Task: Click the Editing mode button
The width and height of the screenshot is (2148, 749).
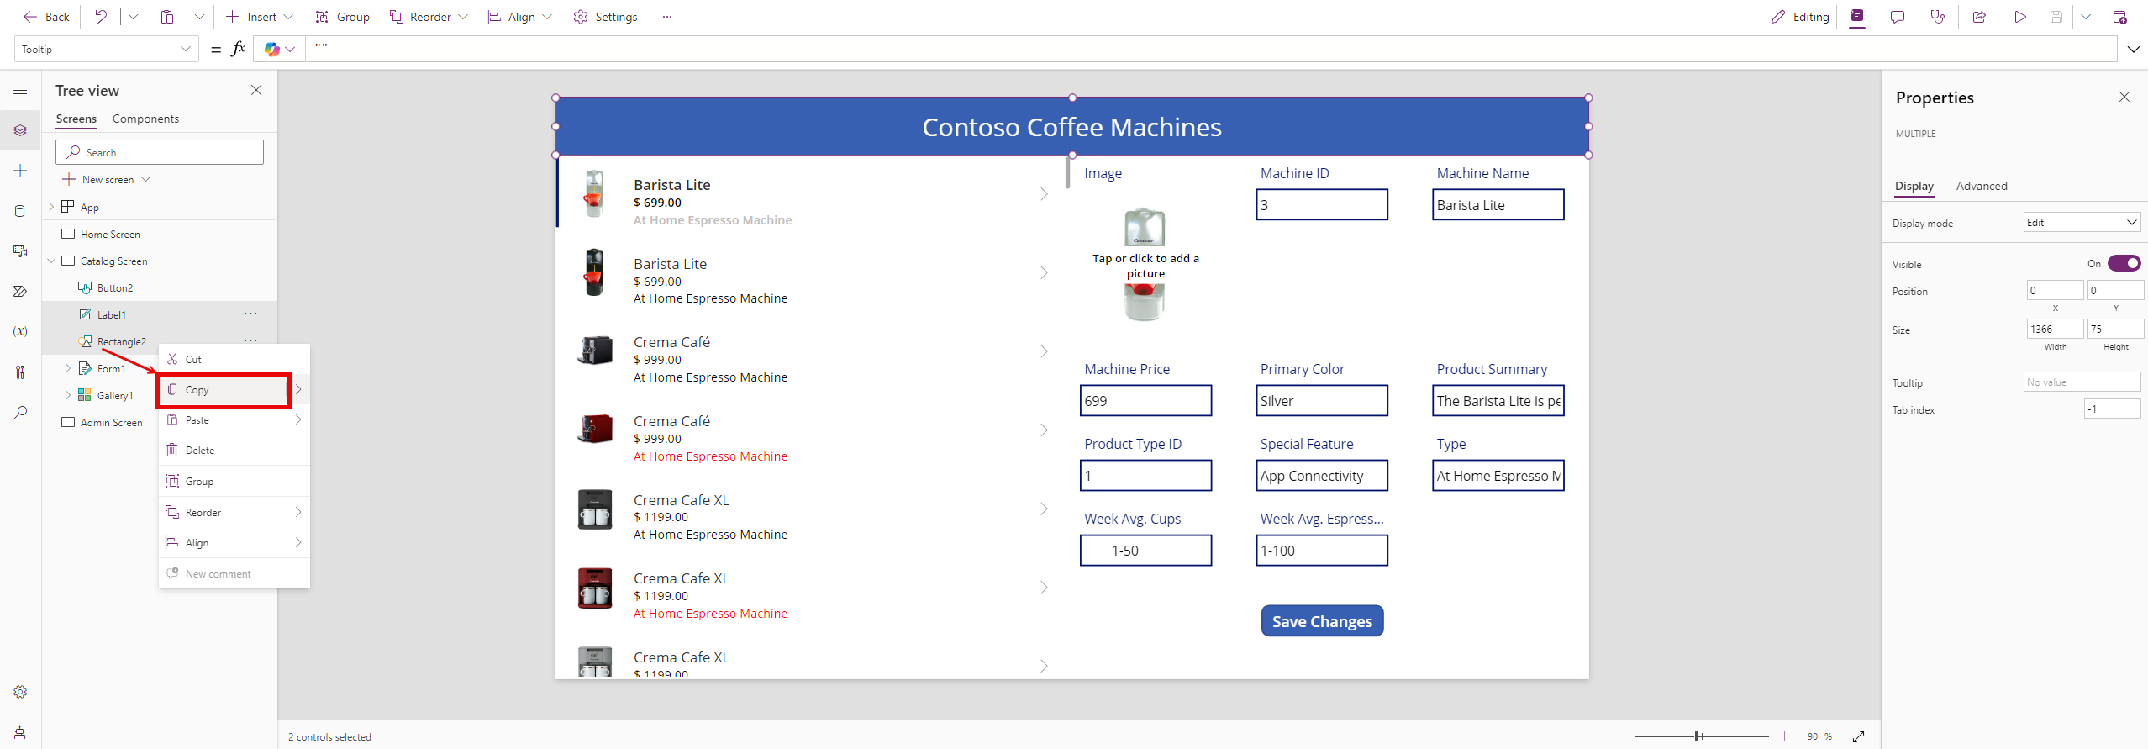Action: point(1800,17)
